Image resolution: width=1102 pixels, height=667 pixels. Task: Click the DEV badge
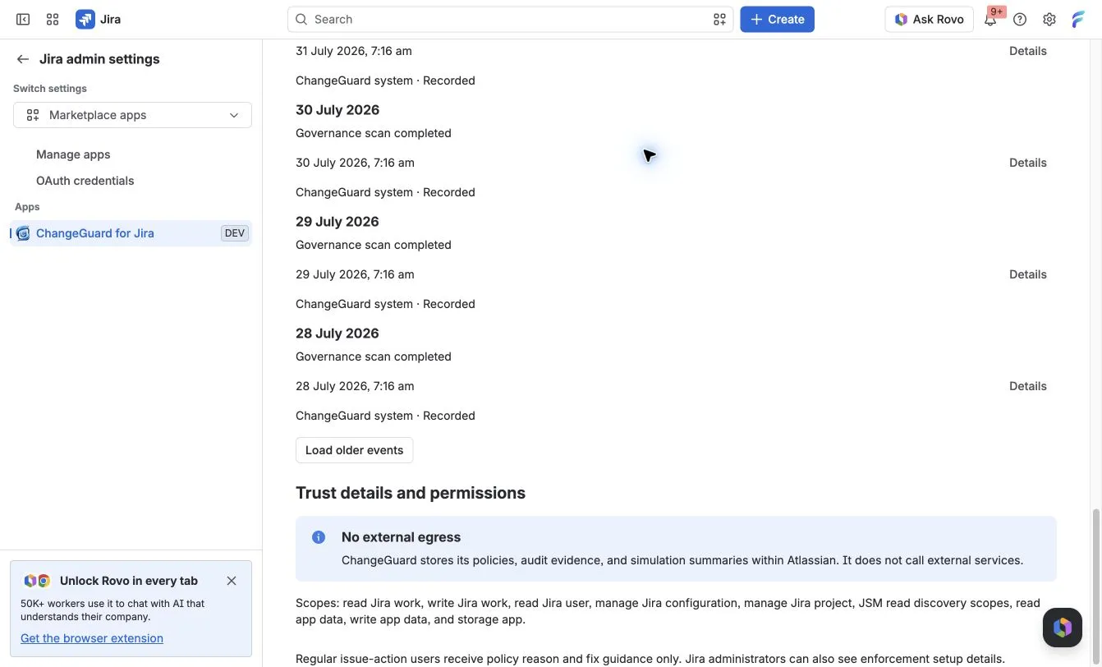coord(235,233)
